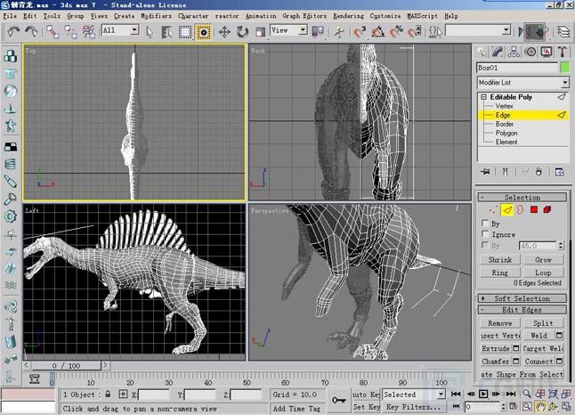Open the Modifiers menu
575x415 pixels.
click(156, 16)
